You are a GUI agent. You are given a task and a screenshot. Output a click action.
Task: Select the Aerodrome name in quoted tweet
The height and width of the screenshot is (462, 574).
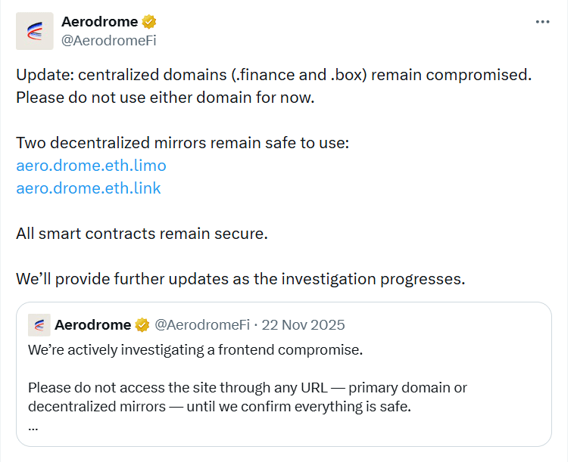[92, 325]
